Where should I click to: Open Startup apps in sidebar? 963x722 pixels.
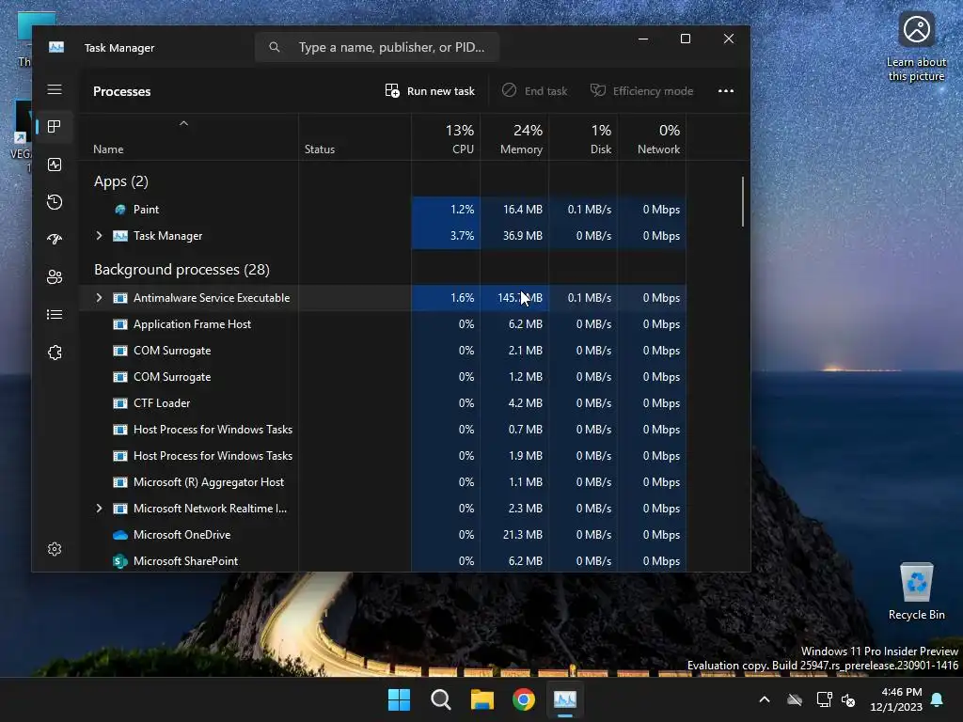point(55,240)
